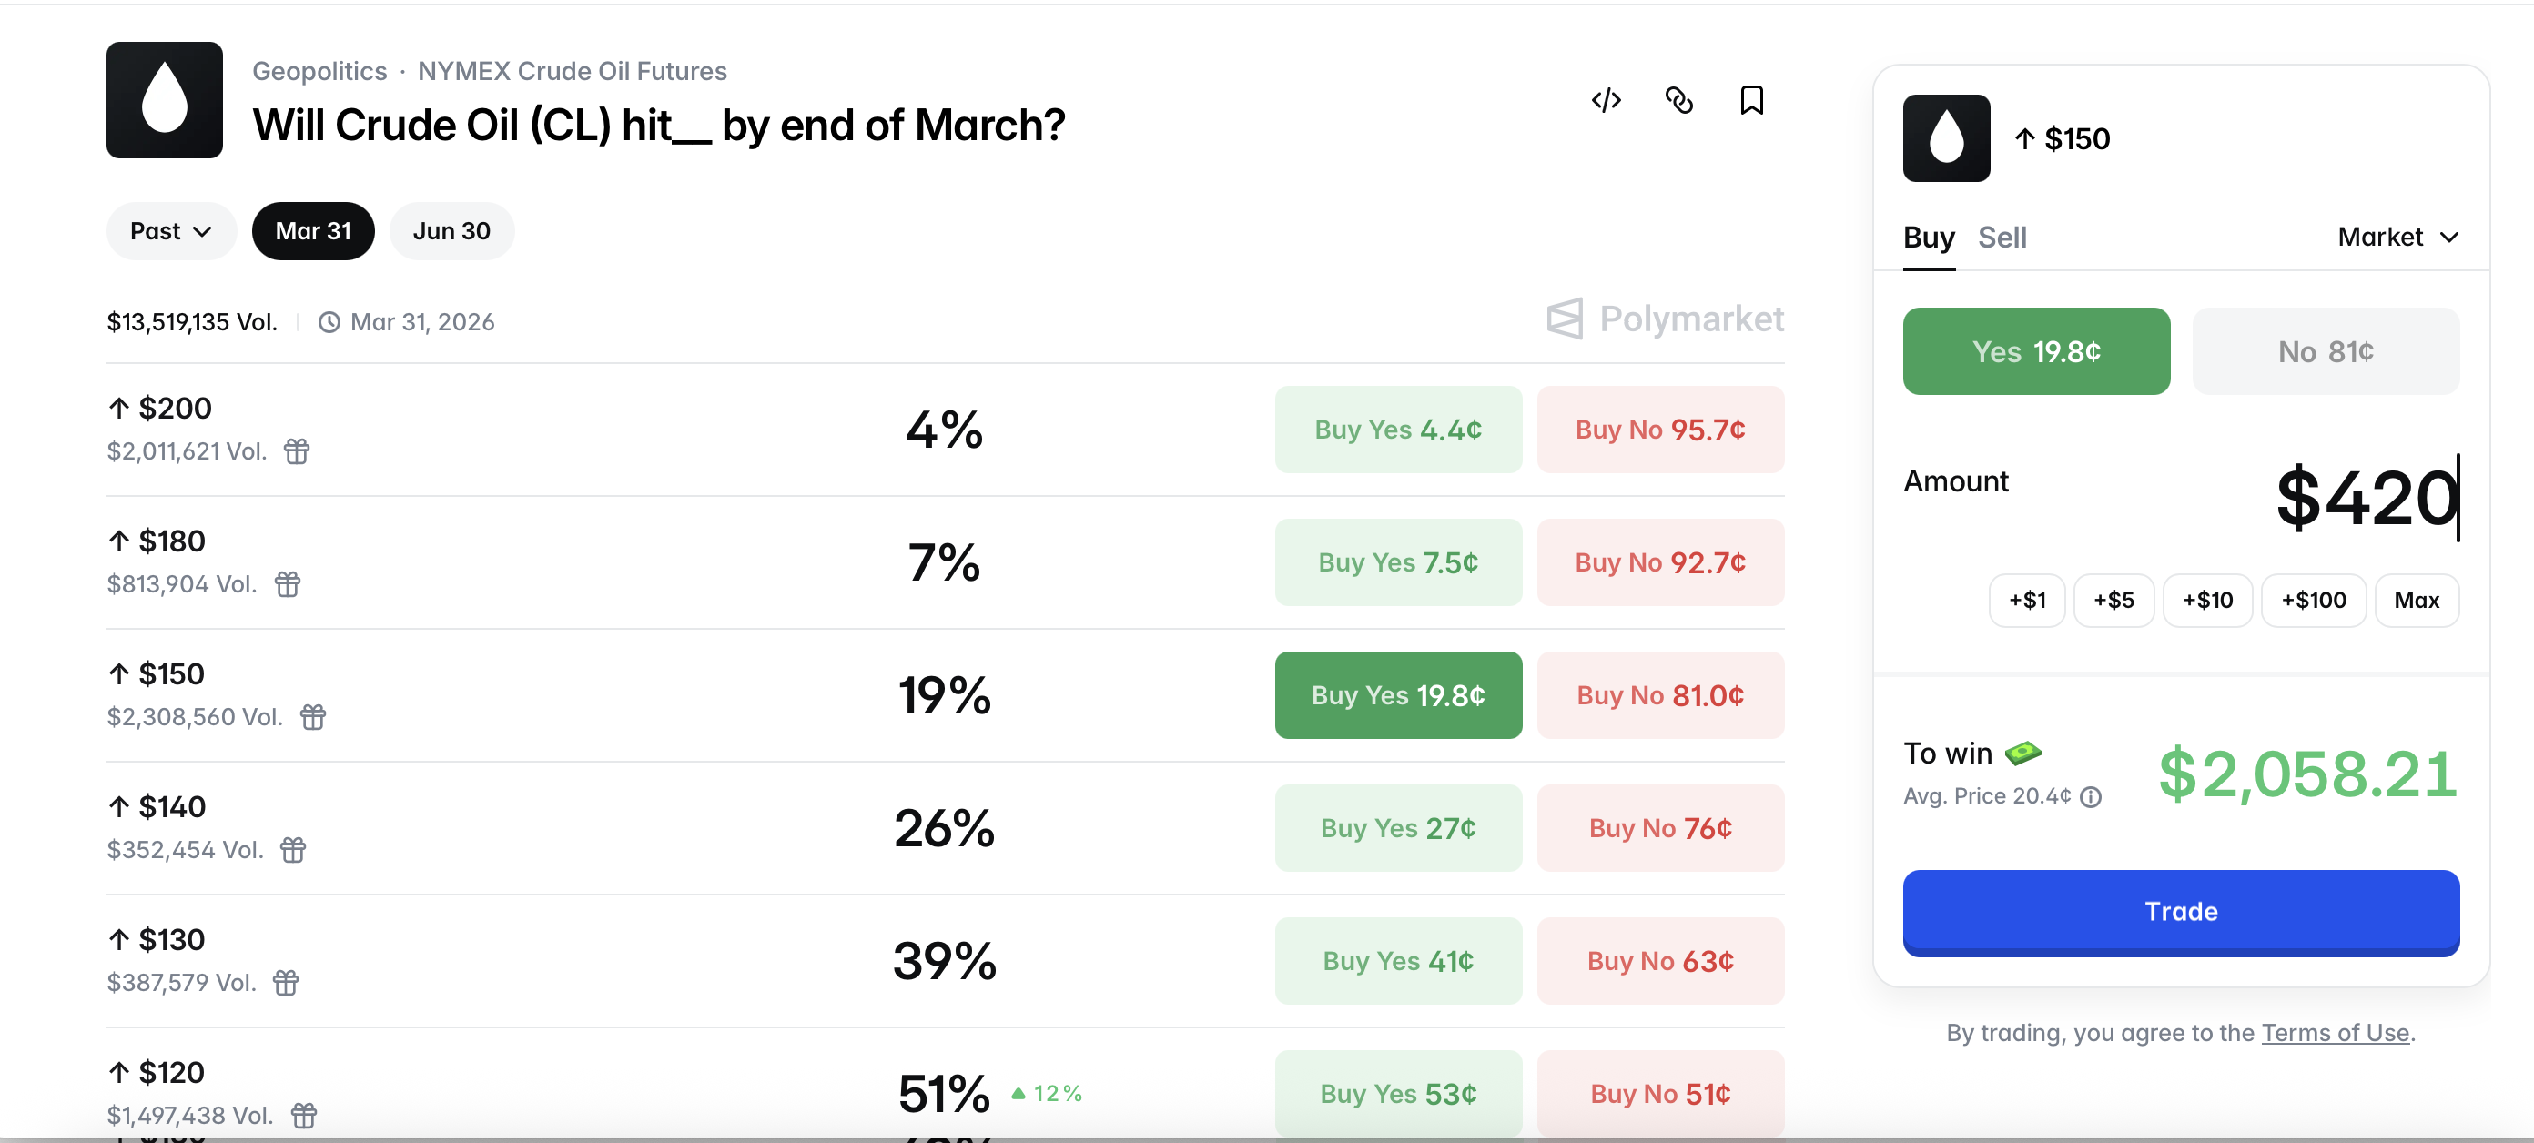Click rewards gift icon for $200 row

(x=296, y=451)
